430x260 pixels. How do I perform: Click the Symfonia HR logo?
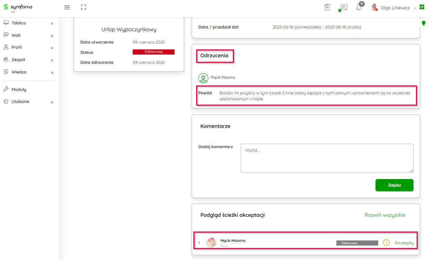click(x=18, y=8)
